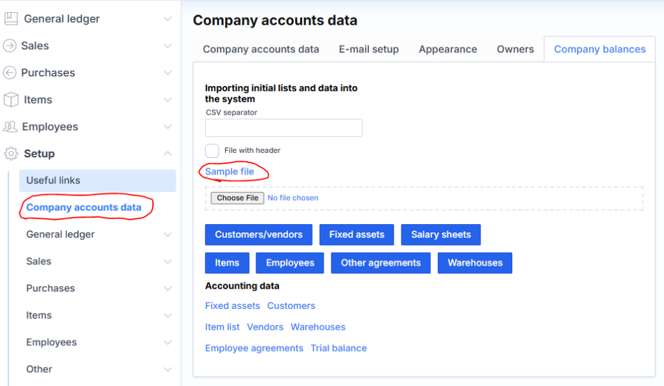Open the Appearance tab
This screenshot has width=664, height=386.
447,49
